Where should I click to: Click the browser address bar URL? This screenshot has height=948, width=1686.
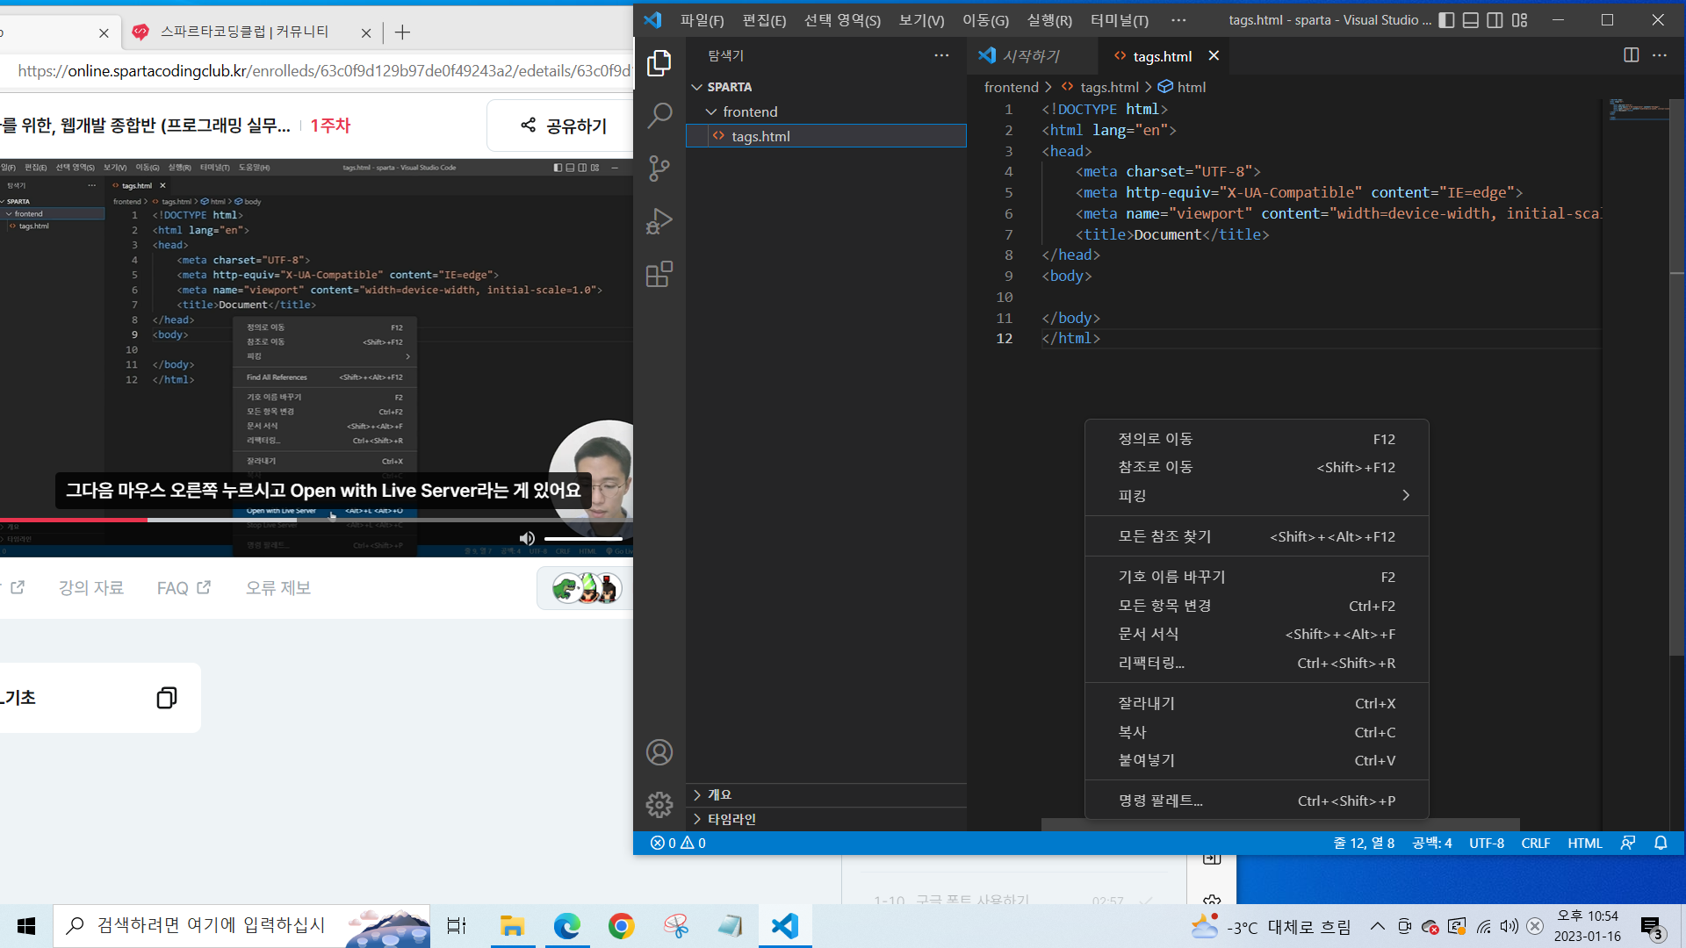click(x=324, y=71)
